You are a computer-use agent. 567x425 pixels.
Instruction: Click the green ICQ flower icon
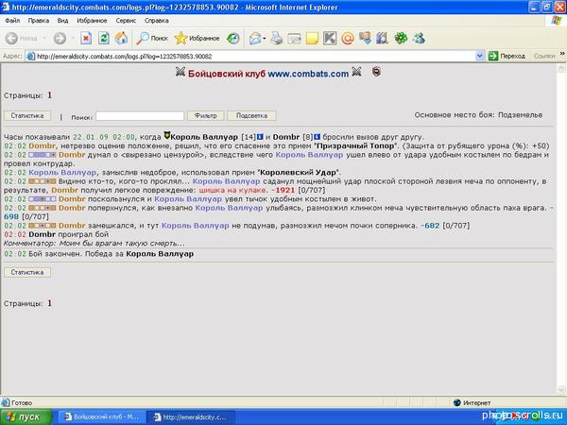(401, 38)
